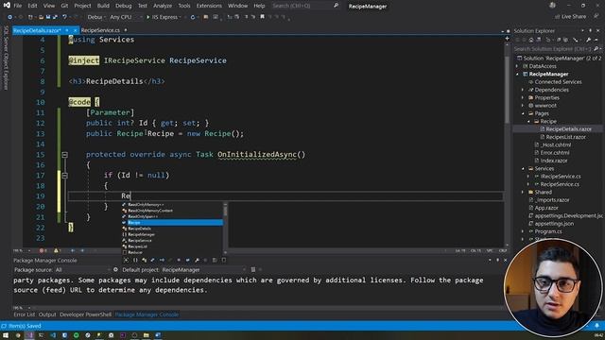605x340 pixels.
Task: Expand the Shared folder
Action: click(x=523, y=192)
